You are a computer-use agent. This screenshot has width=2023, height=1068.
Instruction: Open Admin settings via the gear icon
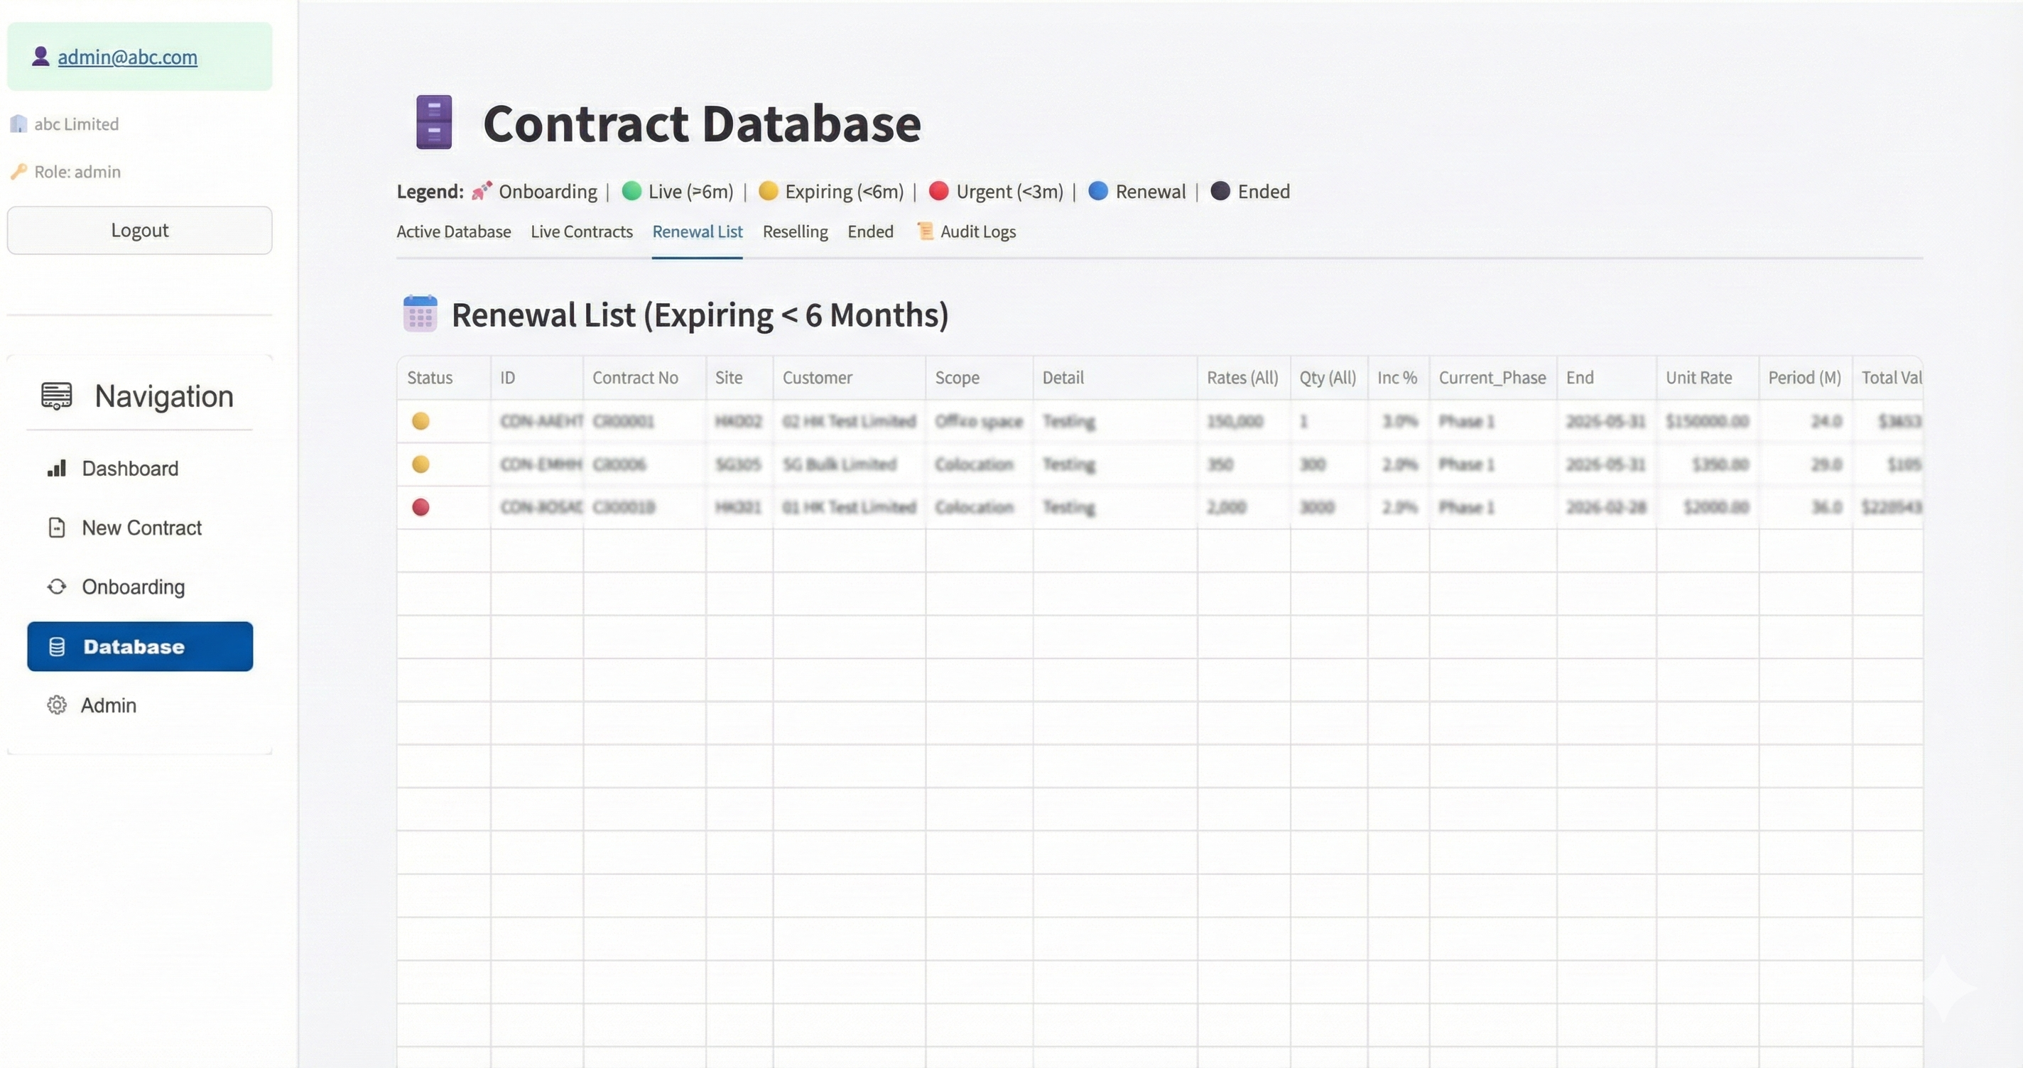(x=55, y=705)
